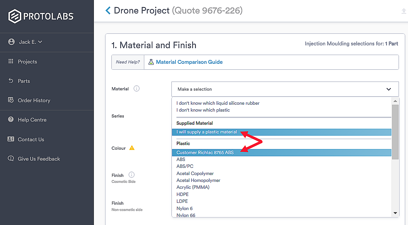Click the Contact Us card icon

(11, 139)
